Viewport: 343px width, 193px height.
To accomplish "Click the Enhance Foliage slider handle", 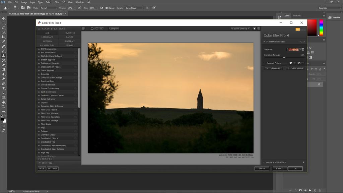I will pos(284,58).
